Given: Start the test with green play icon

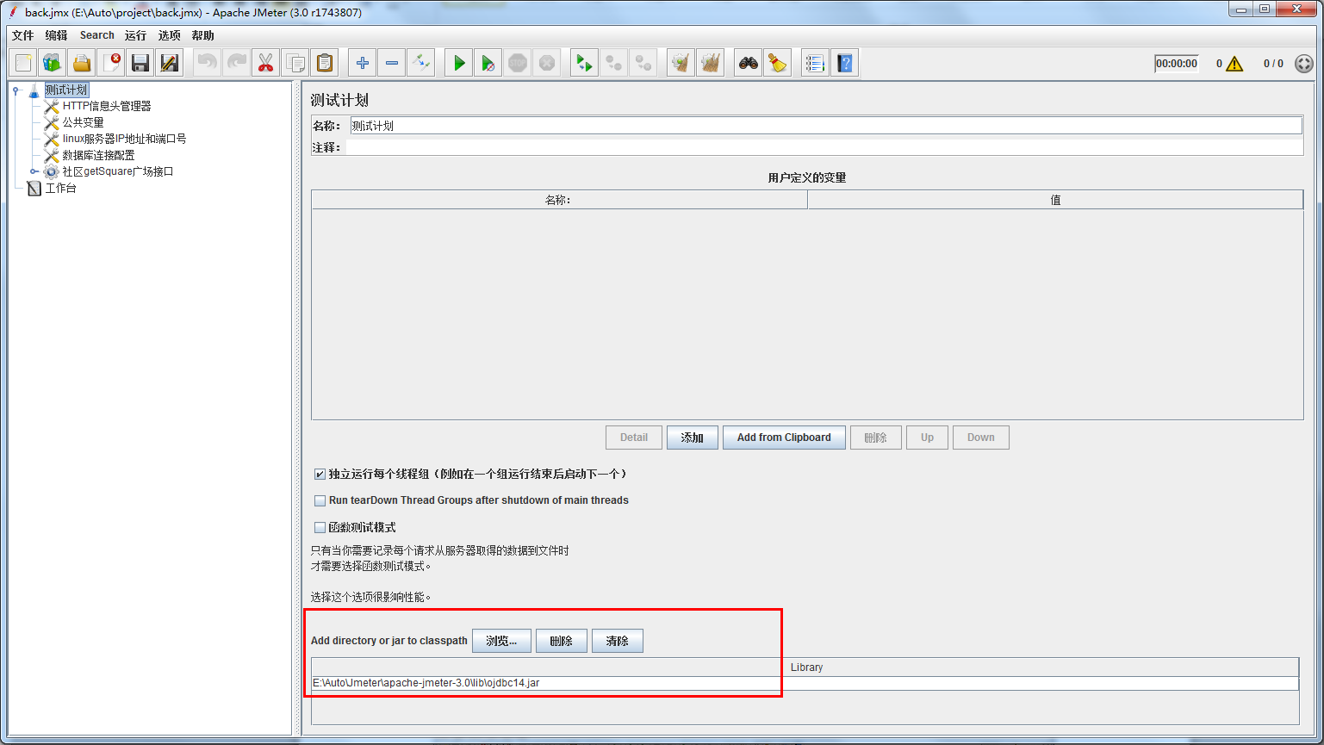Looking at the screenshot, I should pos(458,63).
